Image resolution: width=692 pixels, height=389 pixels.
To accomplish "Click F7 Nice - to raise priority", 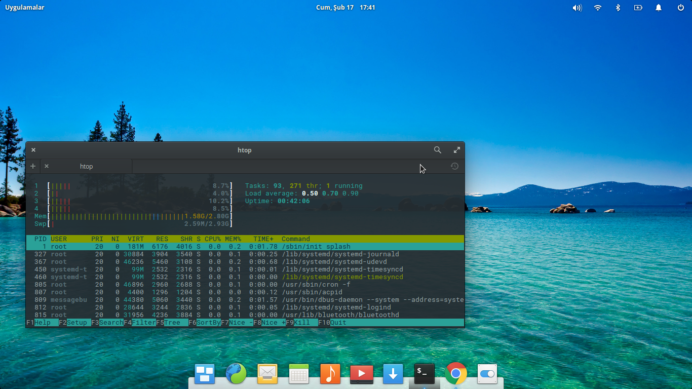I will coord(237,323).
